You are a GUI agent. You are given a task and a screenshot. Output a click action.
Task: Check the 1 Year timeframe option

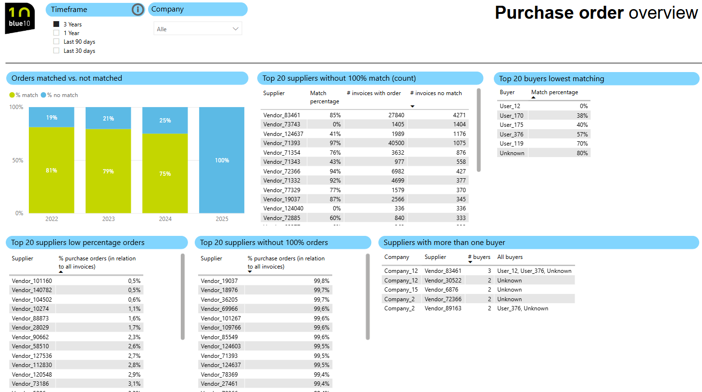(56, 33)
